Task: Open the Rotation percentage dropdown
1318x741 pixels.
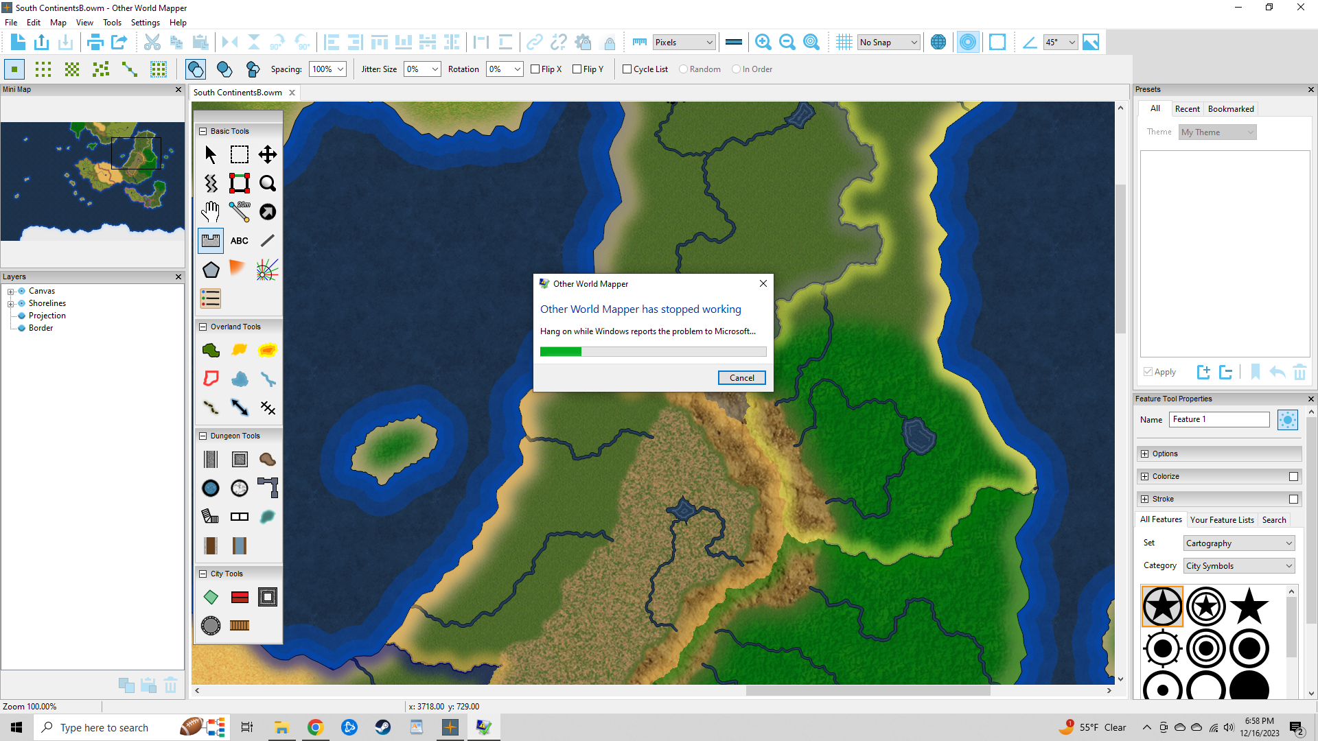Action: (x=505, y=69)
